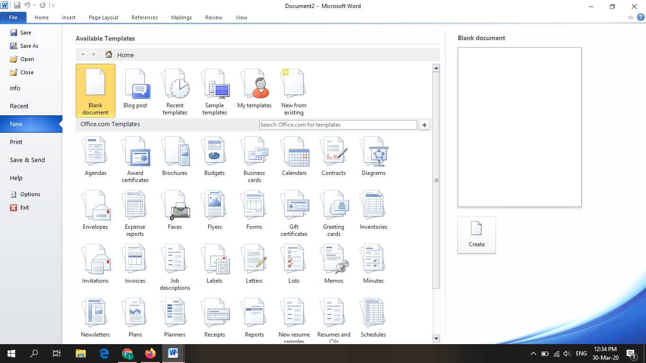Open the Lists template category
Image resolution: width=646 pixels, height=363 pixels.
click(x=294, y=264)
